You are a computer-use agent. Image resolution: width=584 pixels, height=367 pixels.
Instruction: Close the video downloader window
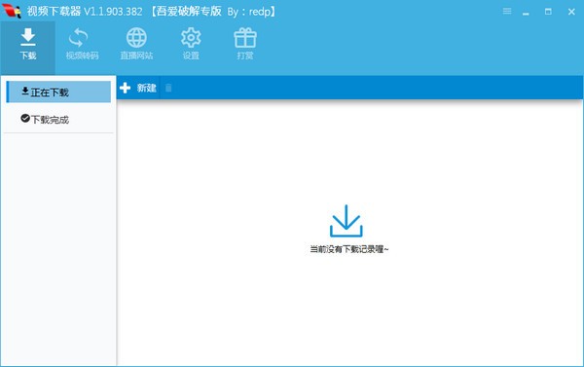(571, 12)
